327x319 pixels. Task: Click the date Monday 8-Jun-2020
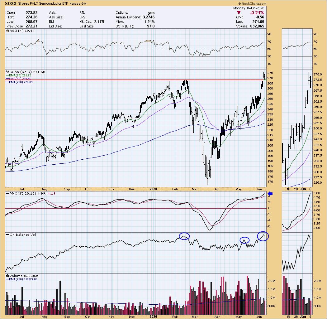249,8
